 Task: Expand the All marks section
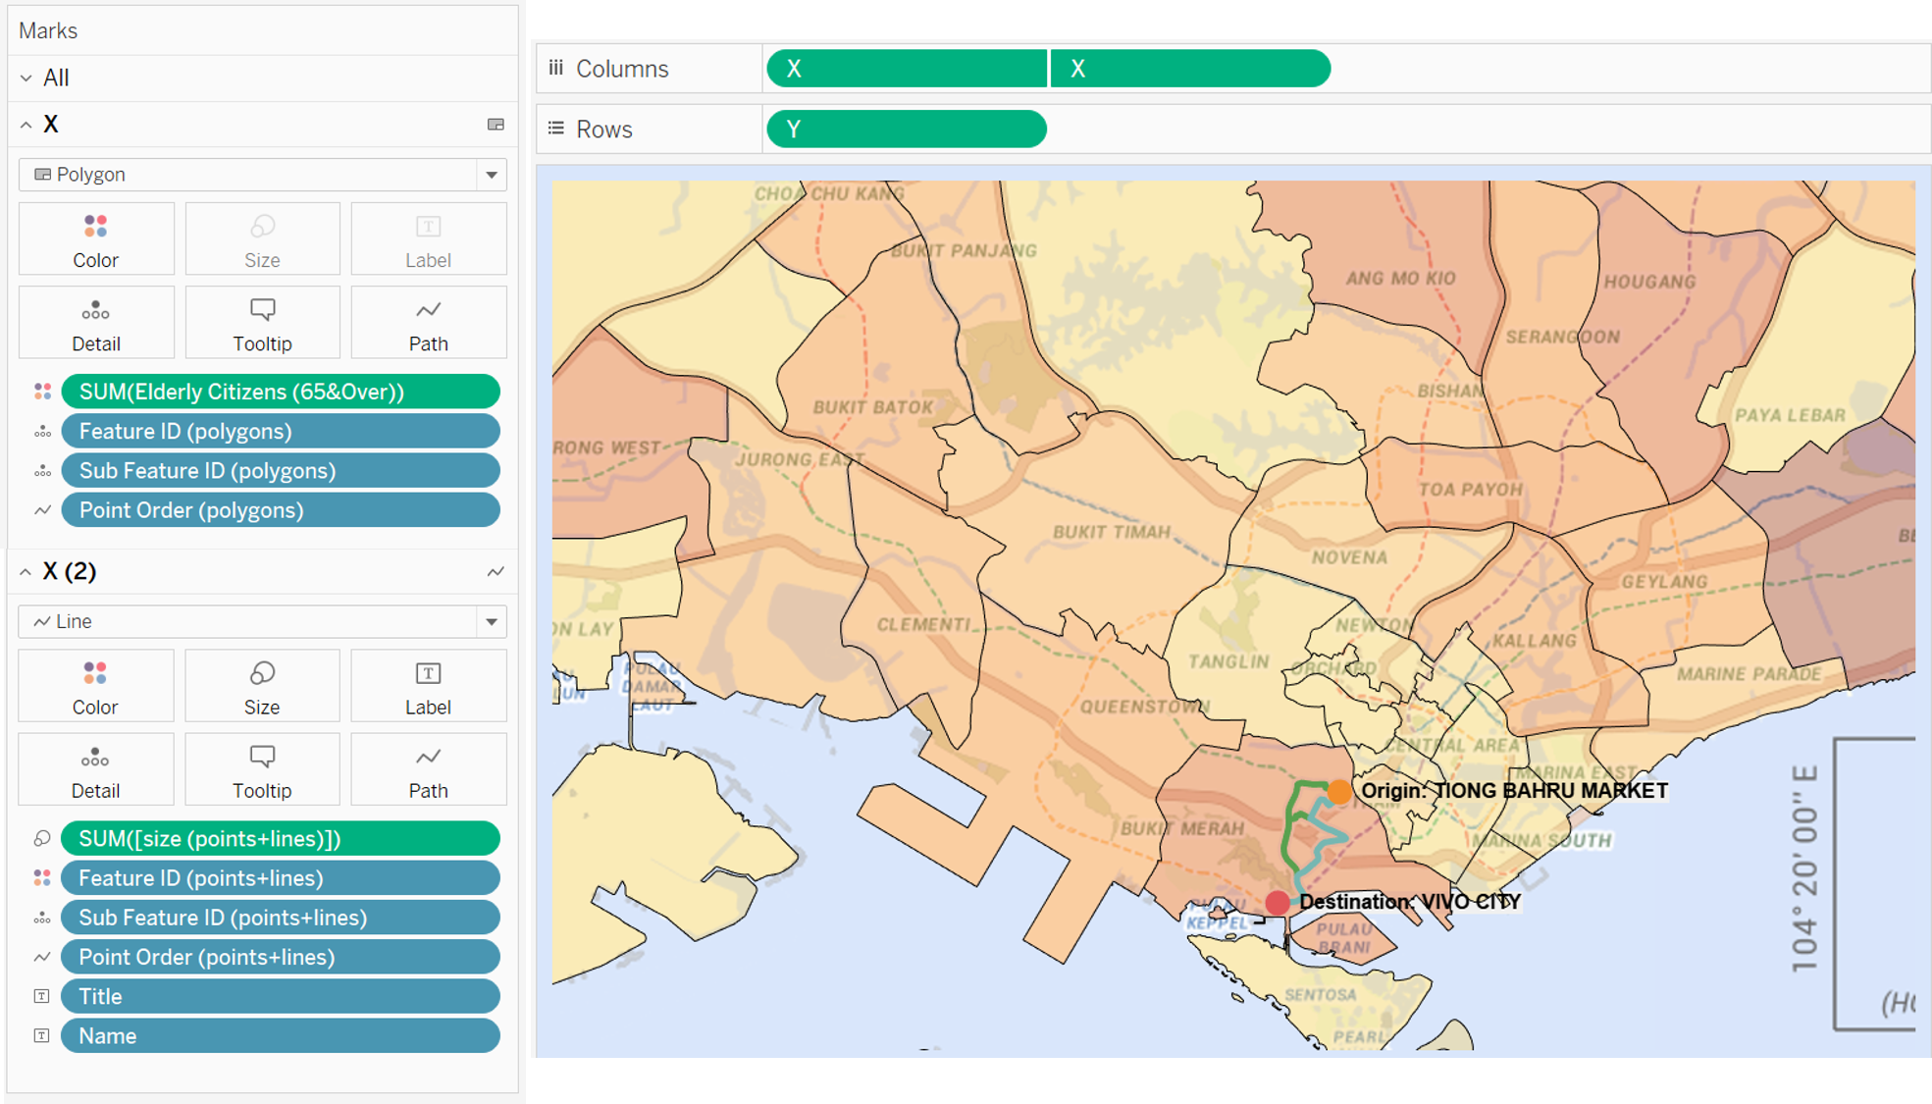coord(26,78)
